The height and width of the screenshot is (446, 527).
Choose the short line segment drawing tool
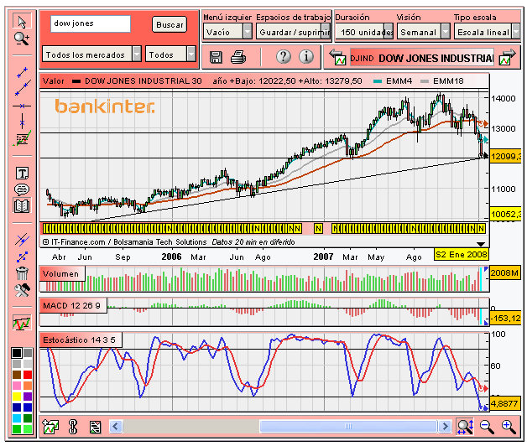(22, 72)
